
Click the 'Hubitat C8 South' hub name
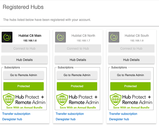pos(137,36)
